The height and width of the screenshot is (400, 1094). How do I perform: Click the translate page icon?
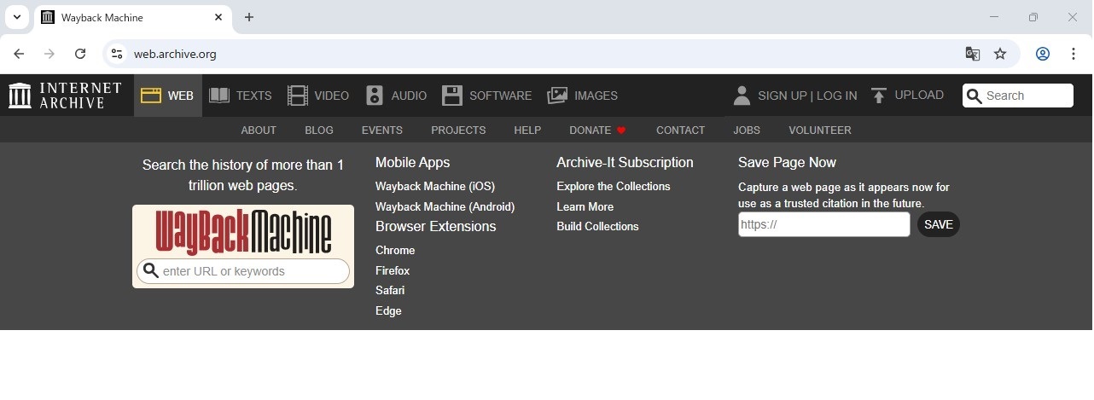[x=972, y=54]
